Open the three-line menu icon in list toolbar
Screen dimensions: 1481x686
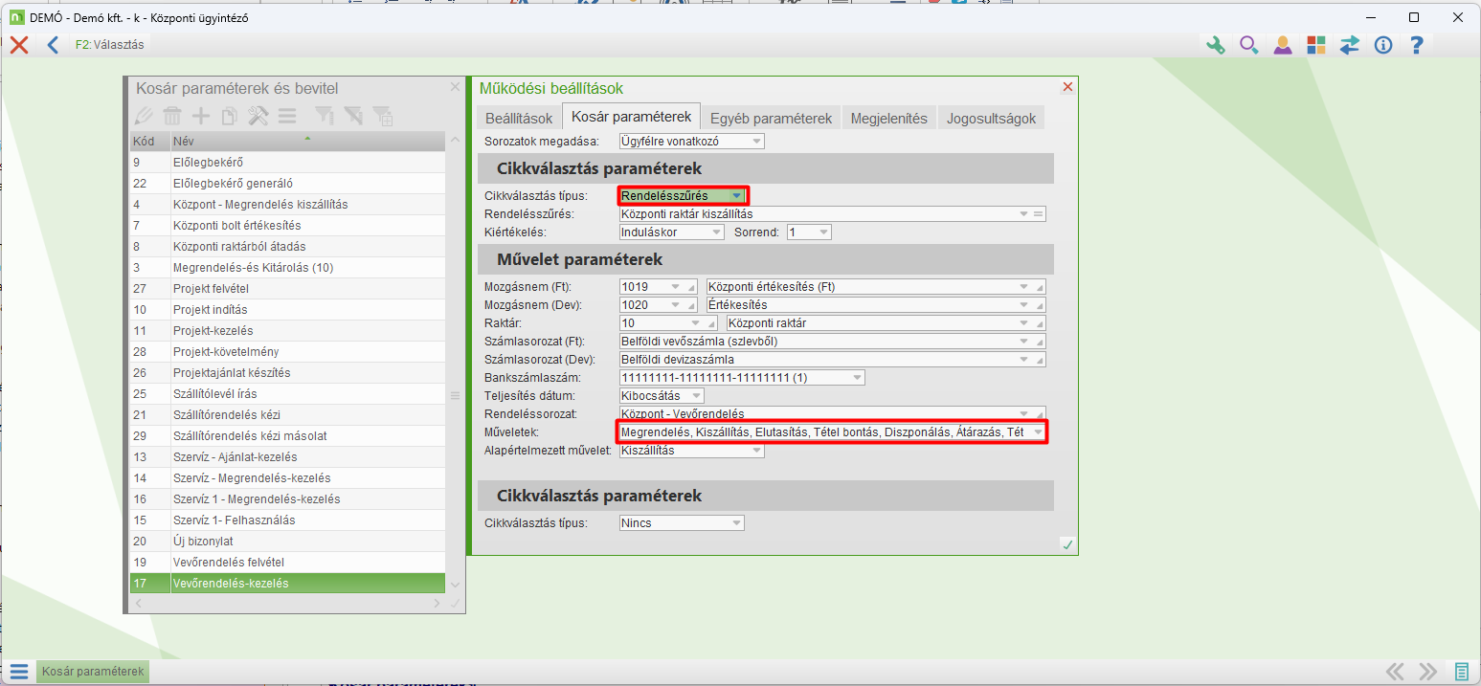[x=286, y=116]
